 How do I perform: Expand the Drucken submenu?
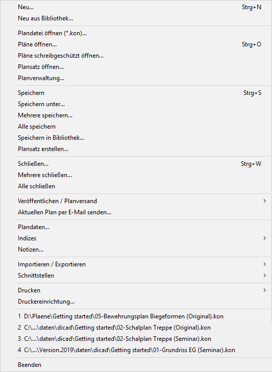(x=143, y=290)
